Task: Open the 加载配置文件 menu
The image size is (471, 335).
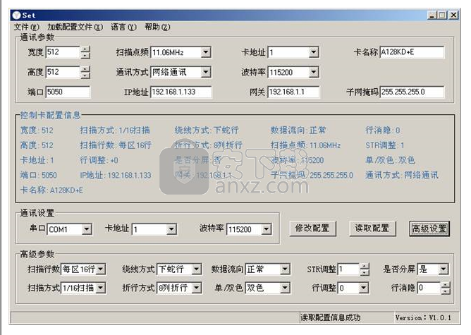Action: point(75,27)
